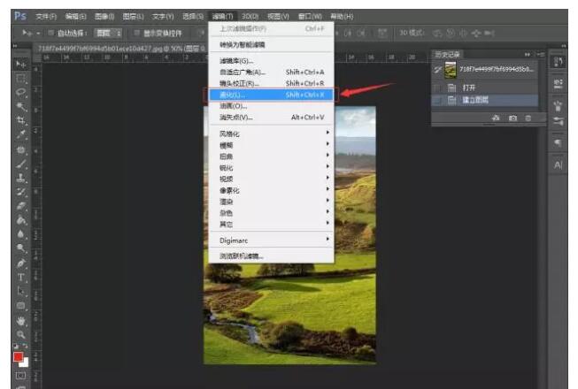Choose 浏览联机滤镜... menu entry
The image size is (578, 389).
[272, 256]
